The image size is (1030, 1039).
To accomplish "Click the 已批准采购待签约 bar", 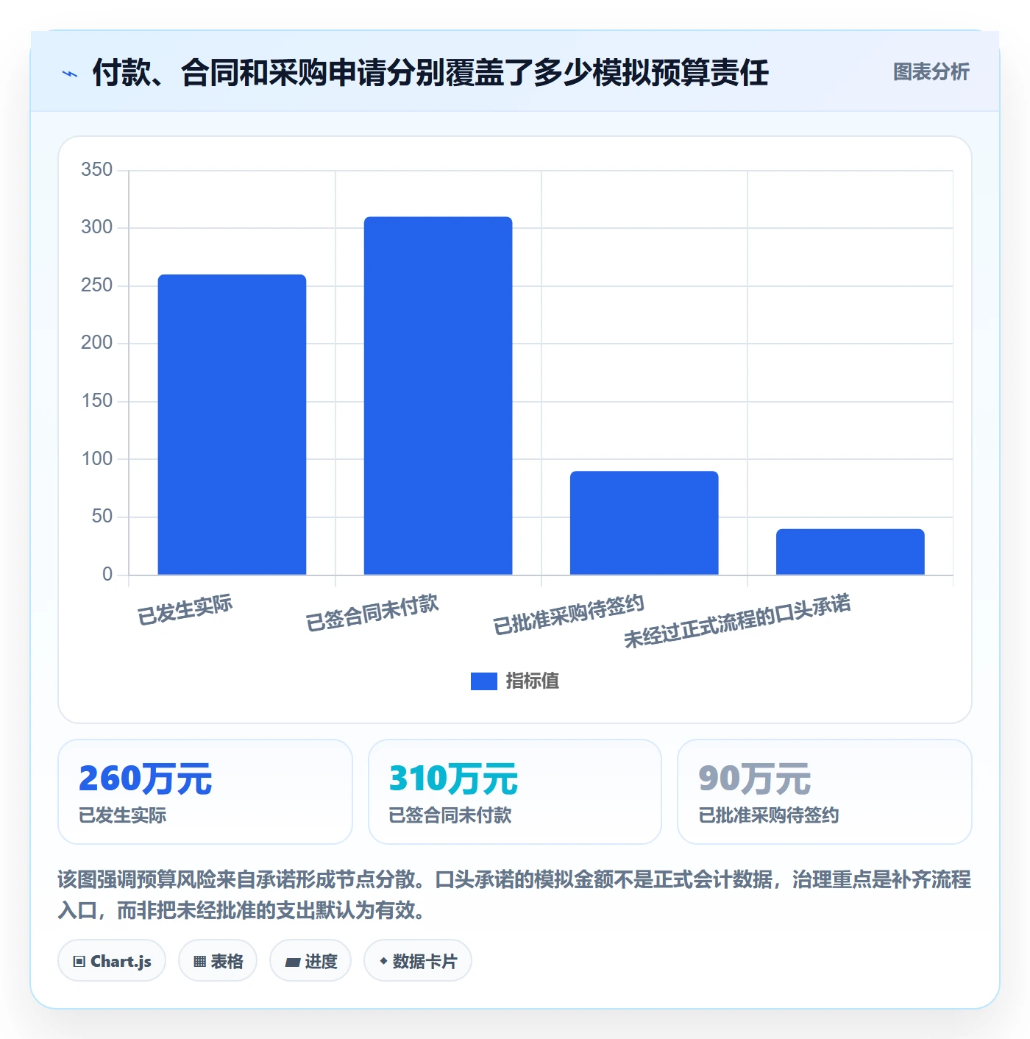I will tap(644, 523).
